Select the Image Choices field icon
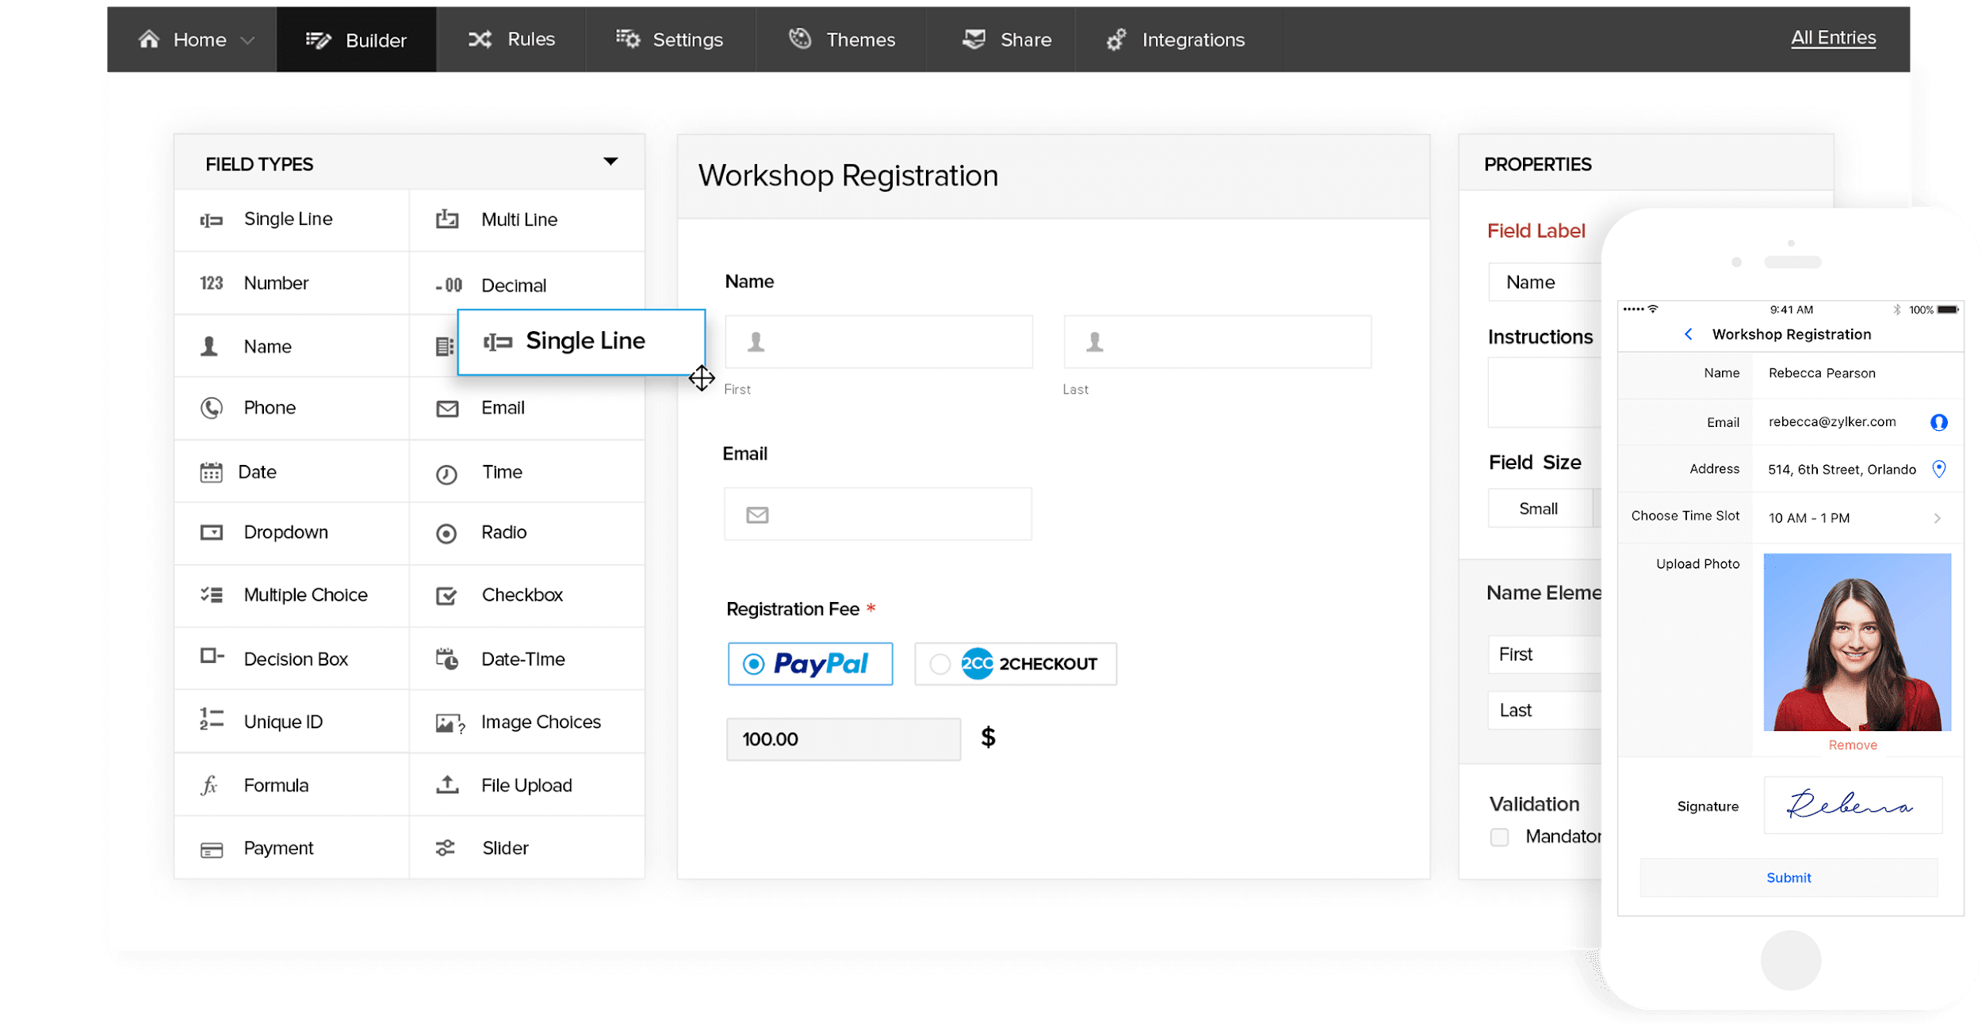The image size is (1982, 1029). tap(446, 721)
